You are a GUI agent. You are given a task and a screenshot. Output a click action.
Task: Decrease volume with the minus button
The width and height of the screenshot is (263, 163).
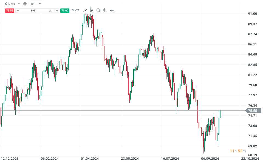[x=18, y=10]
